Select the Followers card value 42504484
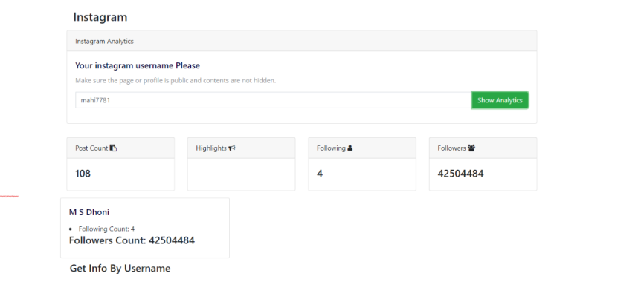The width and height of the screenshot is (644, 282). click(460, 174)
